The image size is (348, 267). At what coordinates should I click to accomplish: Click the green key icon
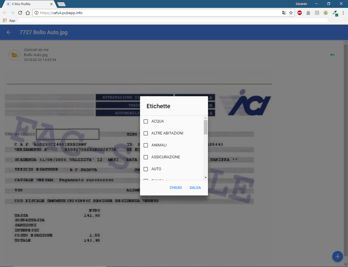click(333, 55)
